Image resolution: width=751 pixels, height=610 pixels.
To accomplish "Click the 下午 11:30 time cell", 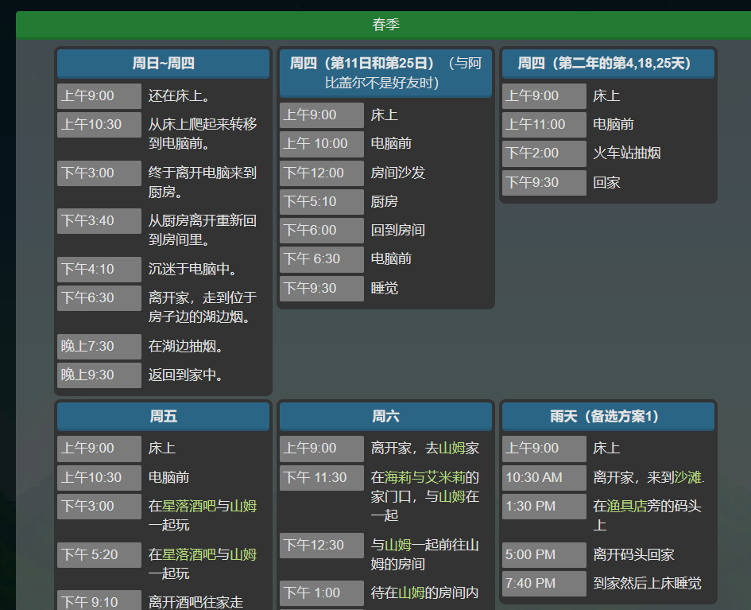I will point(321,478).
